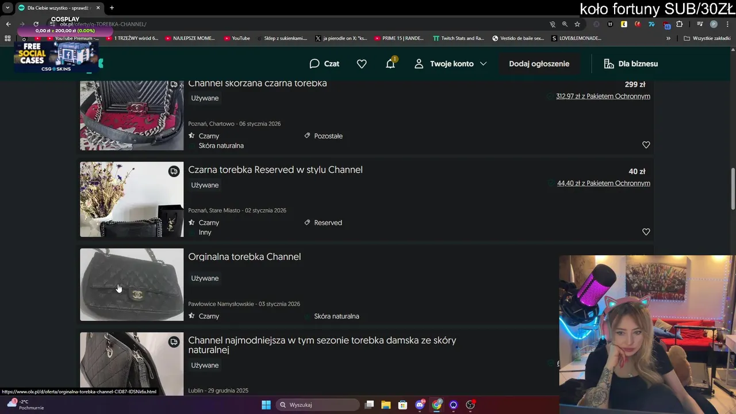
Task: Open bookmark Sklep z sukienkami
Action: click(x=282, y=39)
